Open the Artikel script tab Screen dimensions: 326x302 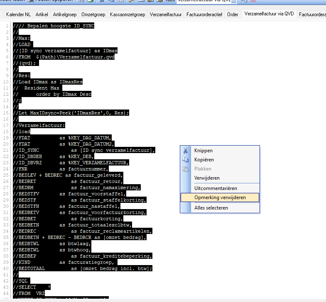tap(42, 15)
